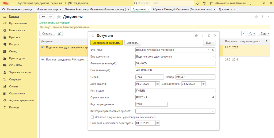Open Справочники section
Screen dimensions: 274x138
17,93
